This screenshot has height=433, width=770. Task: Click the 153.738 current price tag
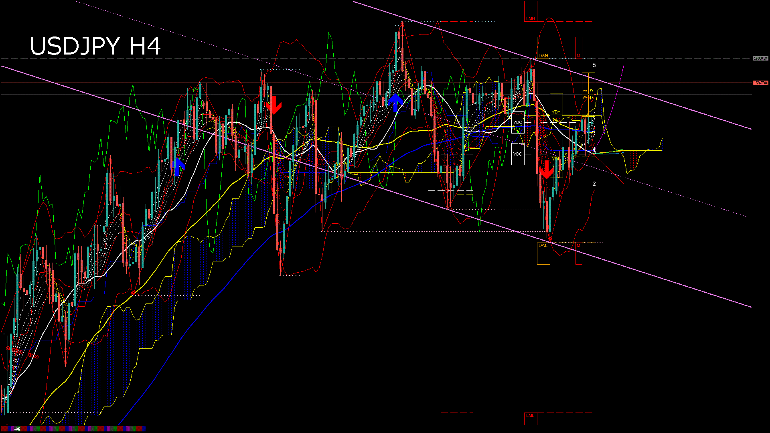pos(760,83)
